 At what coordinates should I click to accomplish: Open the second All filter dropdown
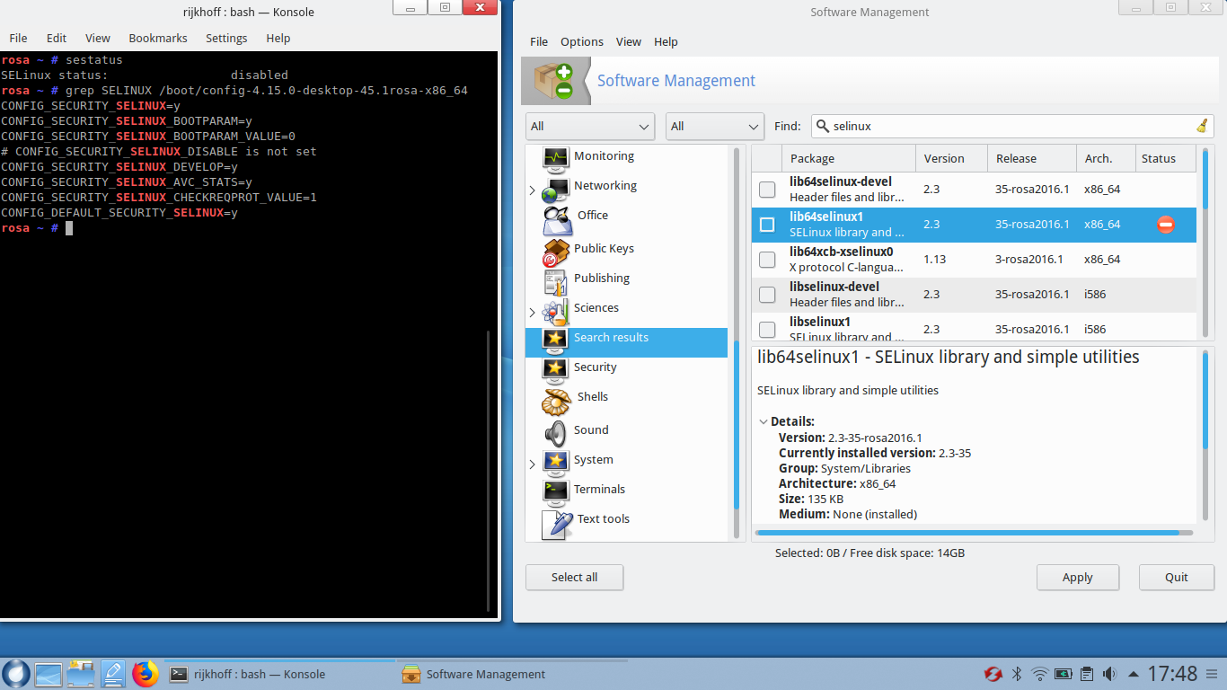pos(715,127)
